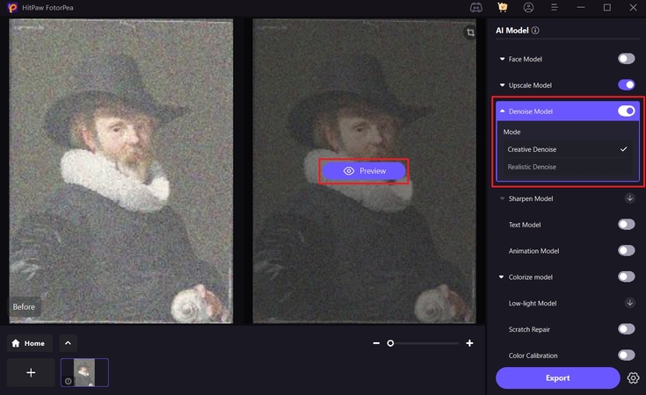Enable the Animation Model toggle
The width and height of the screenshot is (646, 395).
(x=626, y=250)
